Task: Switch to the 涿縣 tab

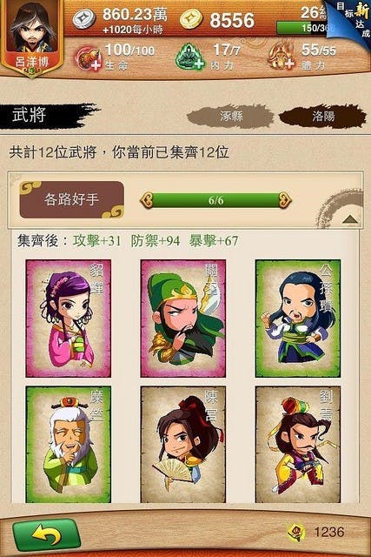Action: (x=230, y=116)
